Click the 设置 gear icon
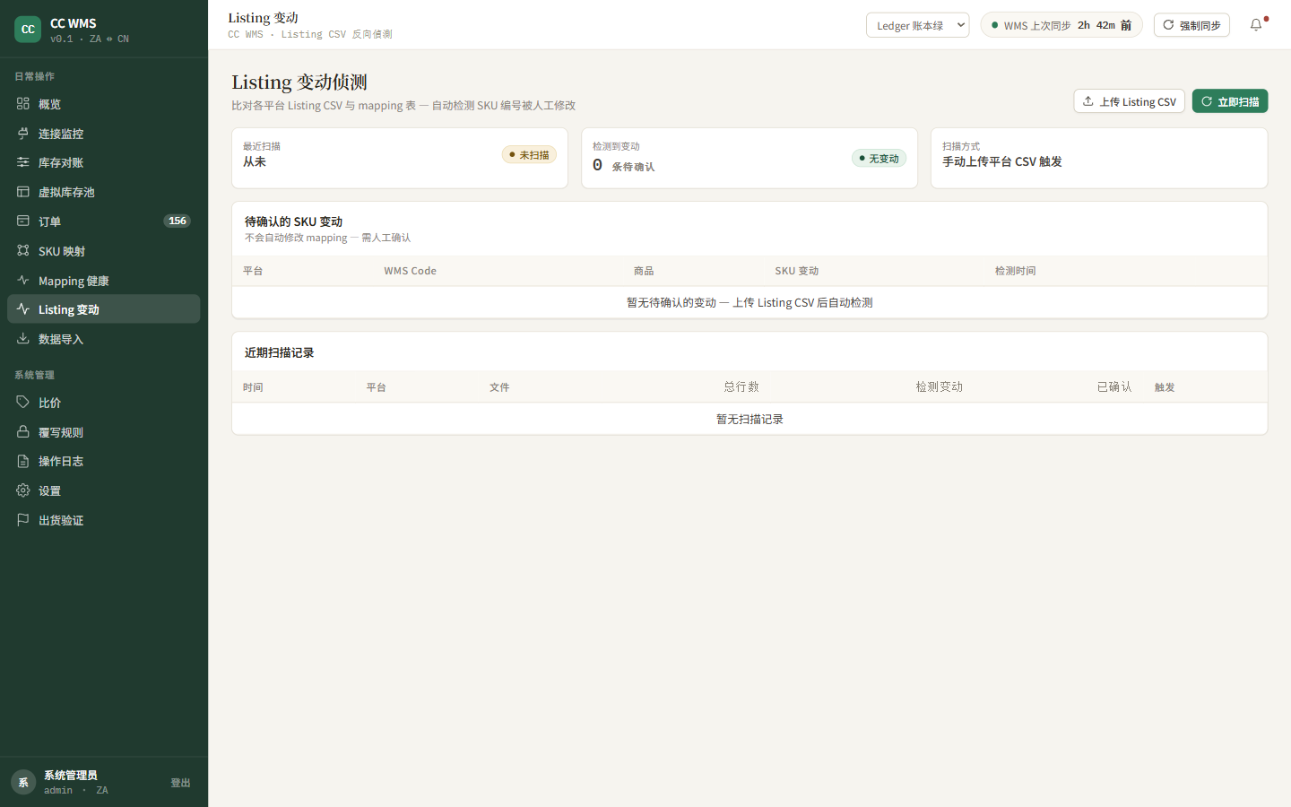Image resolution: width=1291 pixels, height=807 pixels. 23,490
